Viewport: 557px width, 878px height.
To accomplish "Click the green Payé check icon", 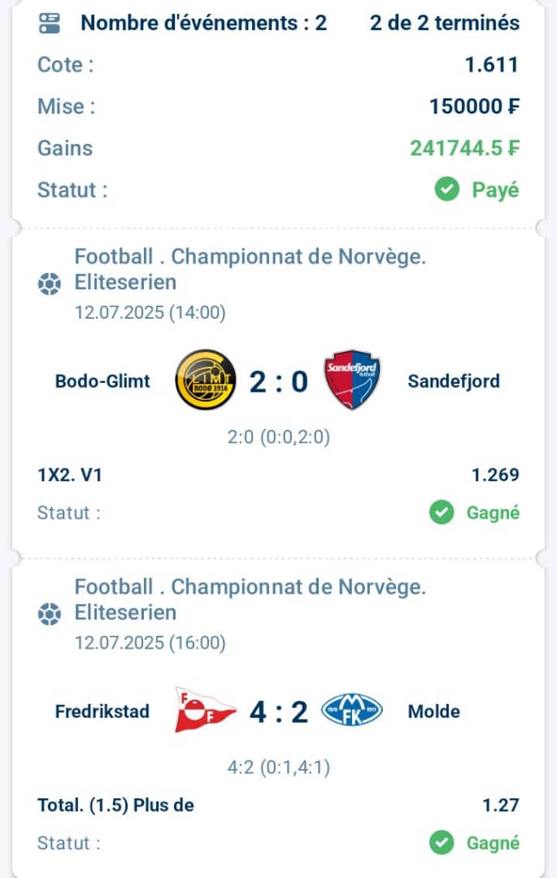I will (446, 189).
